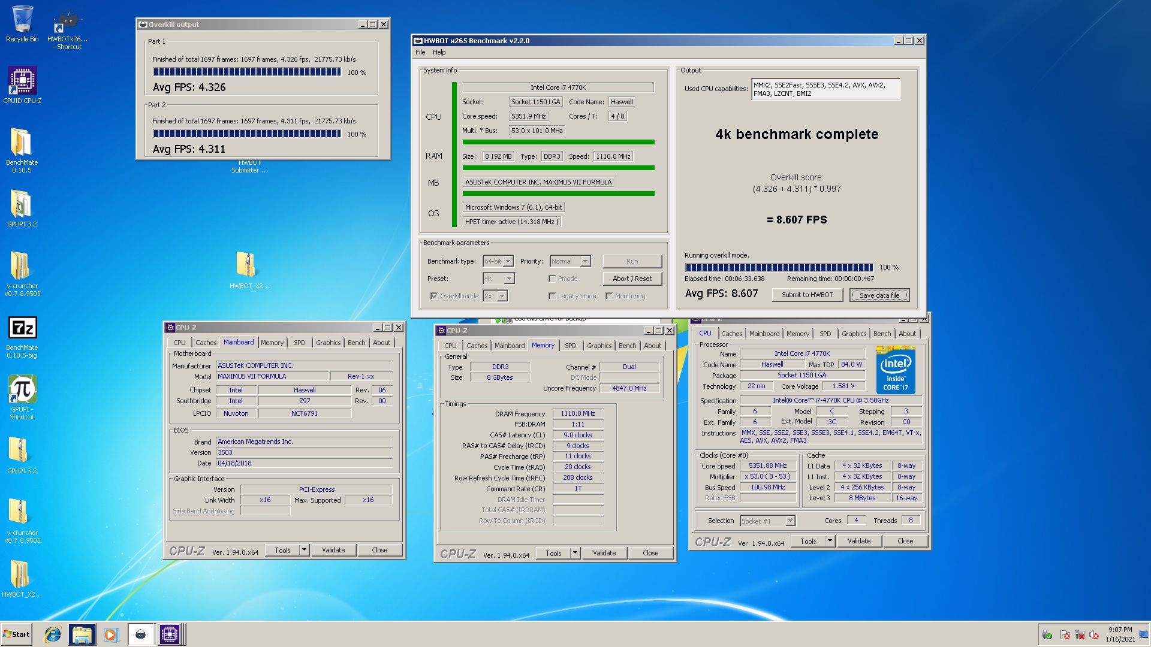Open HWBOT_X2 zip icon at bottom left

click(x=22, y=579)
